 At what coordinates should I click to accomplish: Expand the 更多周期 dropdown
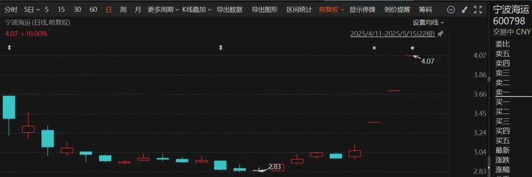[x=163, y=10]
